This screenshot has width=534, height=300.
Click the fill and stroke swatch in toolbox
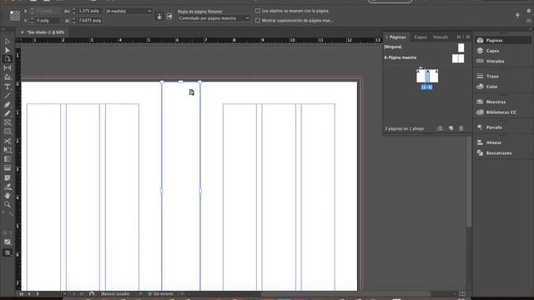[x=8, y=242]
